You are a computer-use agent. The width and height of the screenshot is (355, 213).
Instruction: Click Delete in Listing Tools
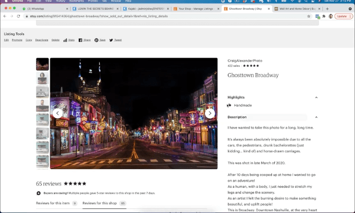pos(55,40)
